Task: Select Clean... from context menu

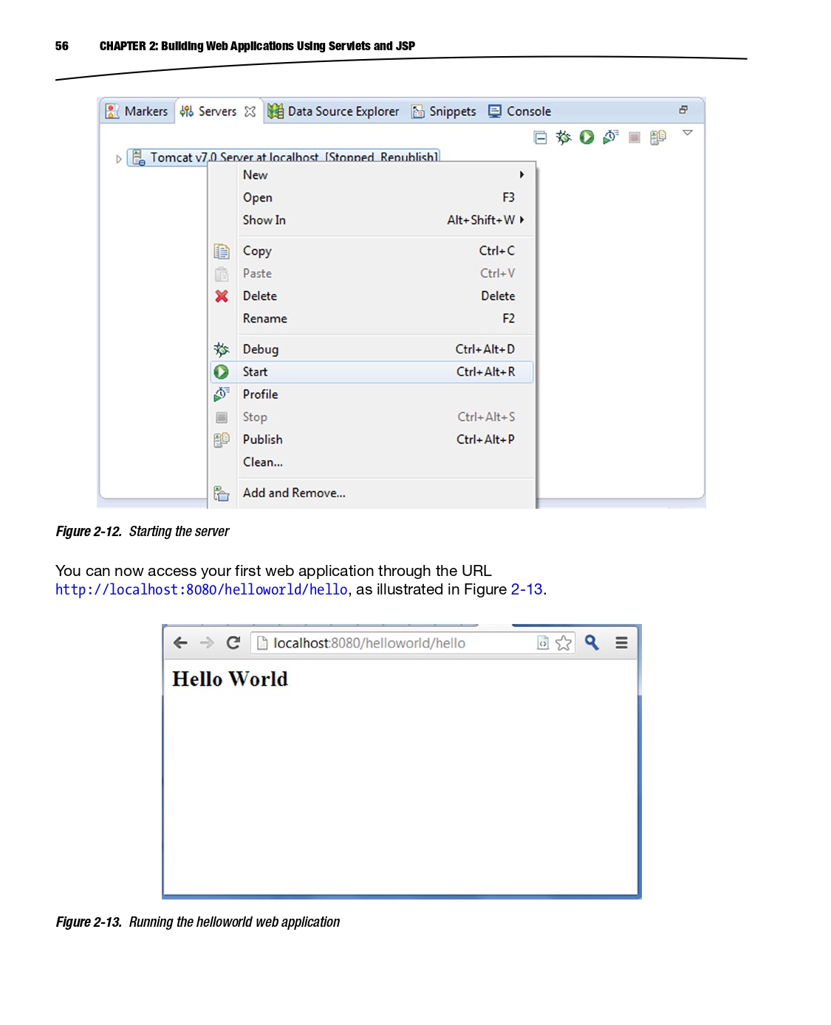Action: tap(372, 462)
